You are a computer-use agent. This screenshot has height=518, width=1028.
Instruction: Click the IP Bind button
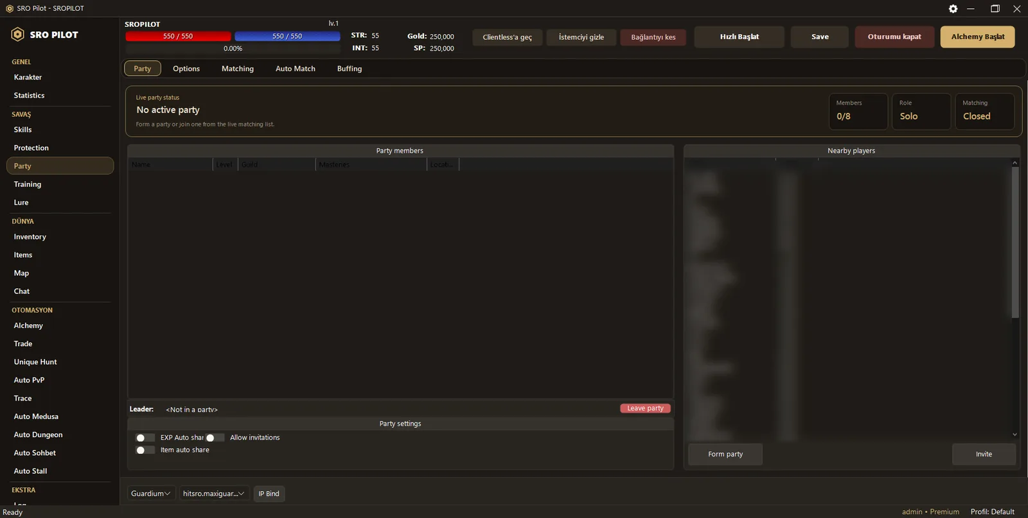click(269, 494)
